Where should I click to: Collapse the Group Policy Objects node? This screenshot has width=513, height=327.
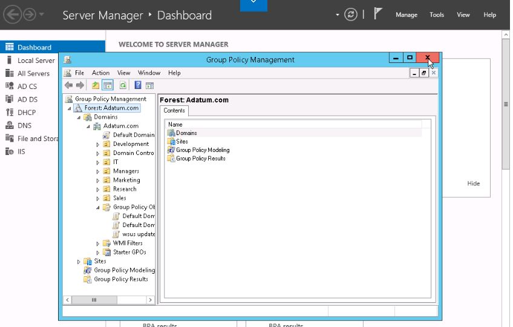pos(98,208)
